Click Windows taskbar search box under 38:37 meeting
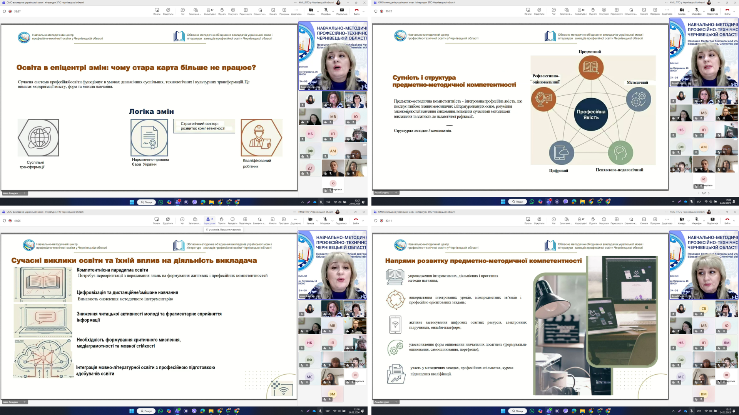 click(x=146, y=202)
